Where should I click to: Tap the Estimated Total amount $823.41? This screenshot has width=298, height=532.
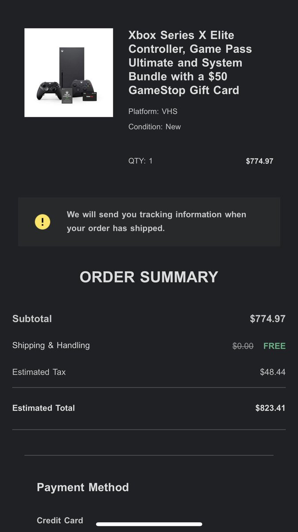pyautogui.click(x=270, y=408)
